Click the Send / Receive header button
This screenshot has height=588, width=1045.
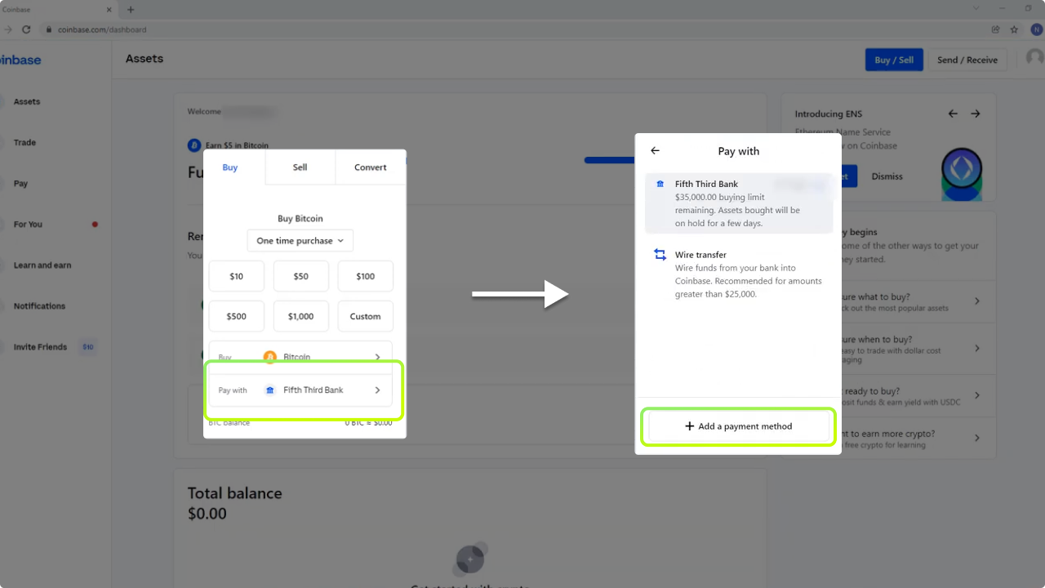point(967,60)
